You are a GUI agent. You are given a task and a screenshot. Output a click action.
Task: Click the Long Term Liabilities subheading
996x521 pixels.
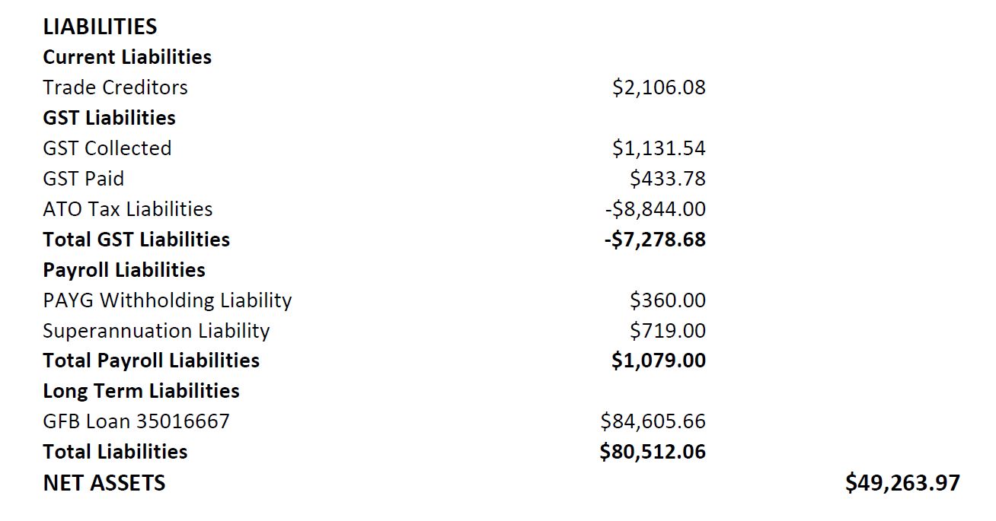click(x=141, y=391)
